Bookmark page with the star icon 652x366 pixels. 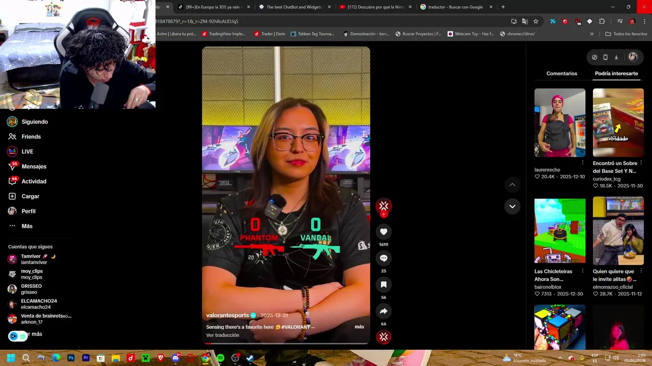[x=536, y=21]
